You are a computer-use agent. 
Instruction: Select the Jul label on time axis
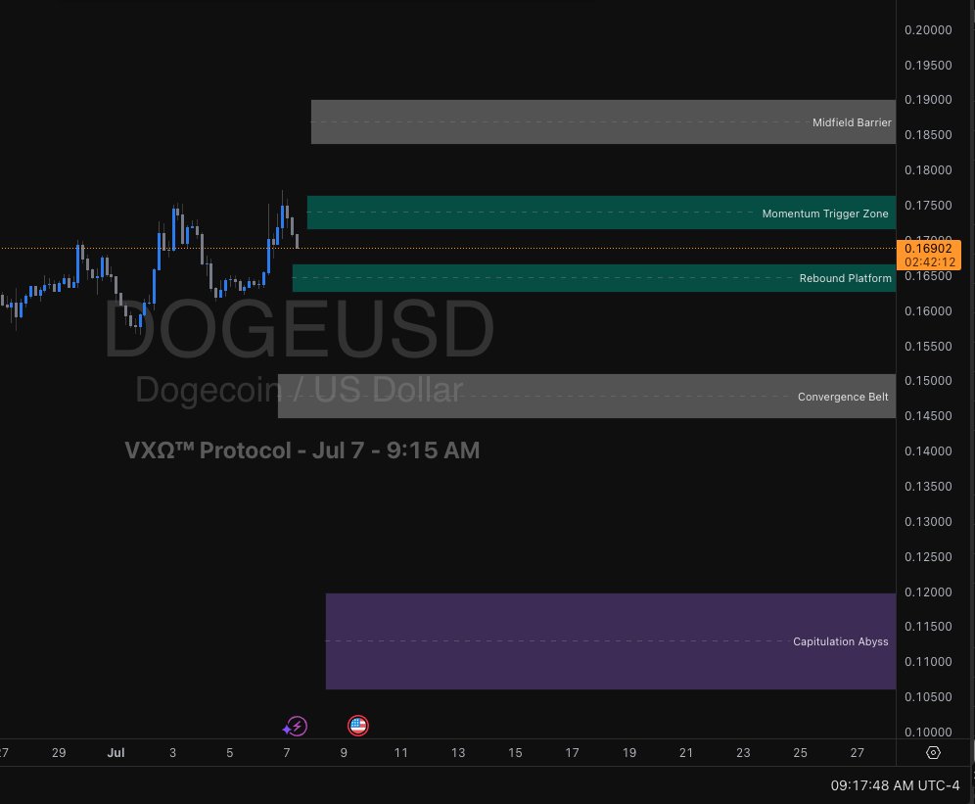point(116,752)
